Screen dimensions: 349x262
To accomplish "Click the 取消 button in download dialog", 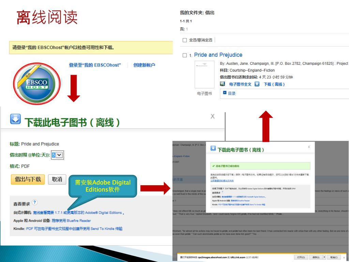I will (x=57, y=179).
